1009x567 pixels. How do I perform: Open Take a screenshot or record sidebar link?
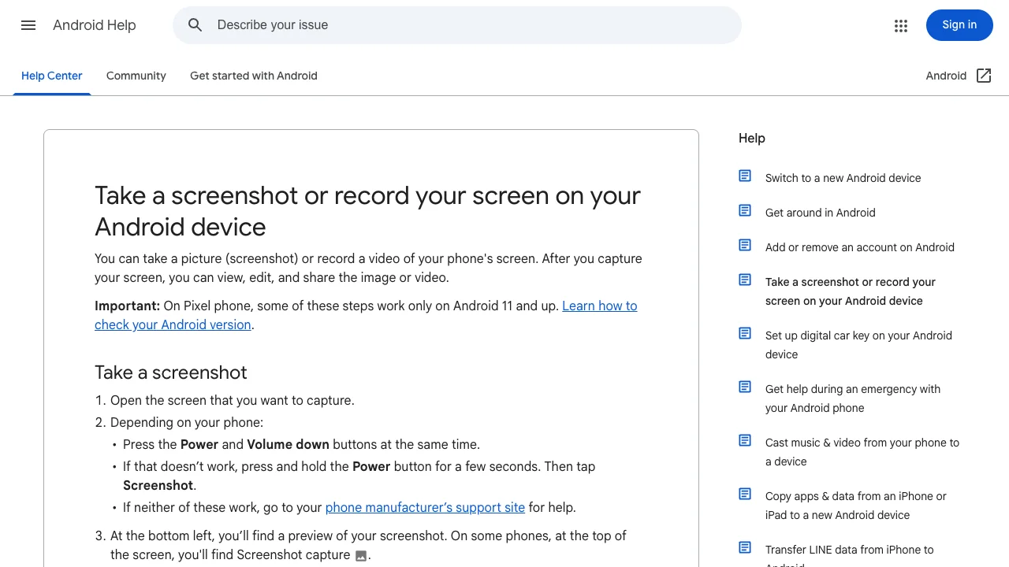click(851, 291)
